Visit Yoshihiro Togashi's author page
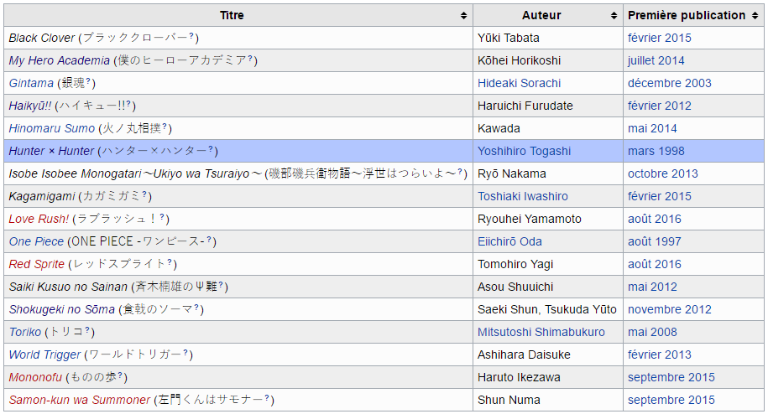The width and height of the screenshot is (768, 414). [x=524, y=151]
